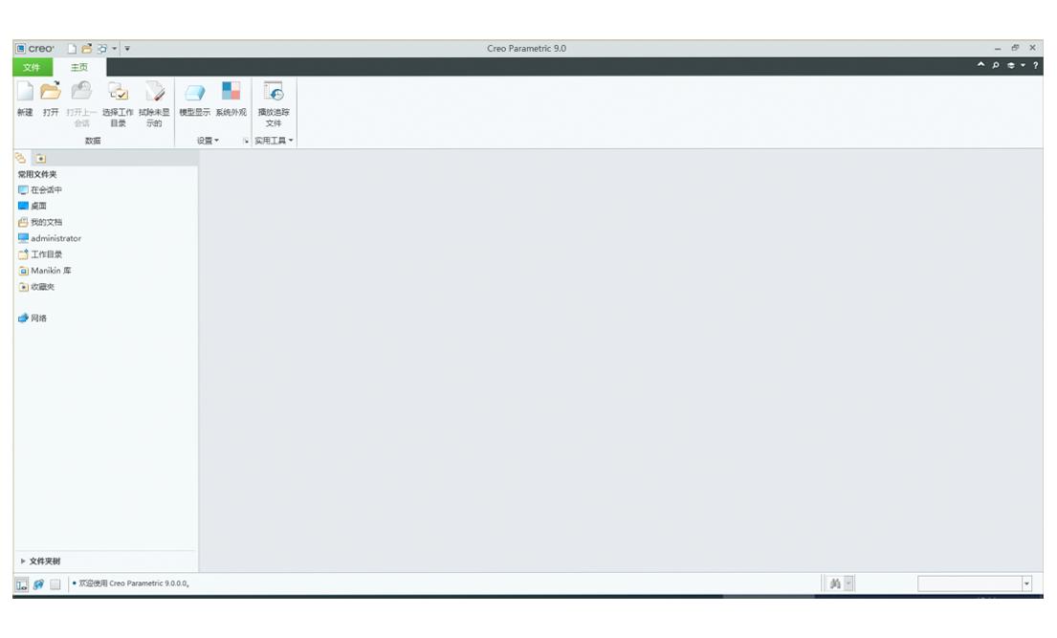The height and width of the screenshot is (638, 1057).
Task: Open 系统外观 (System Appearance) color settings
Action: 231,93
